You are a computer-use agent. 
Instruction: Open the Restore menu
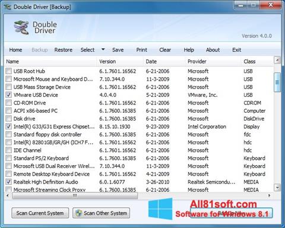[64, 50]
